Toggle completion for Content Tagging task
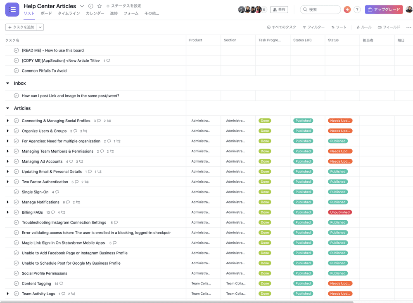 pyautogui.click(x=17, y=284)
